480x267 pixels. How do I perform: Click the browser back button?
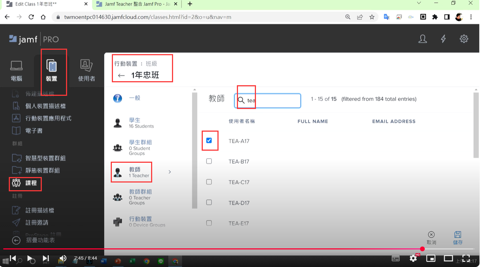[x=7, y=17]
